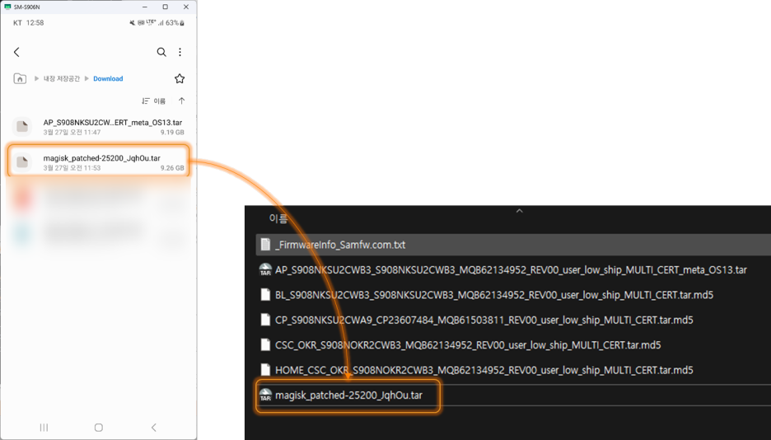Tap file icon of magisk_patched tar on phone

pyautogui.click(x=22, y=162)
